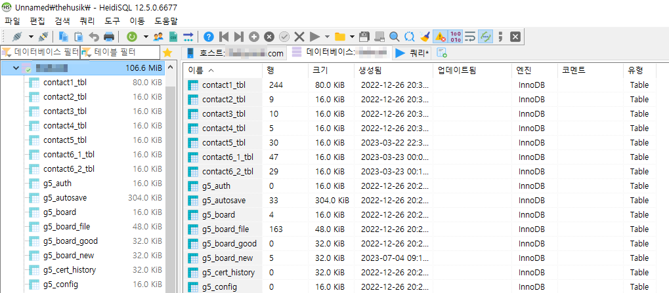Click the Print icon
669x293 pixels.
(x=109, y=37)
